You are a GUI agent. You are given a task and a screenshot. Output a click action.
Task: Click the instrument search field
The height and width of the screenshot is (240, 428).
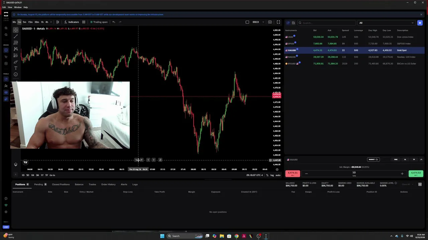click(x=326, y=23)
